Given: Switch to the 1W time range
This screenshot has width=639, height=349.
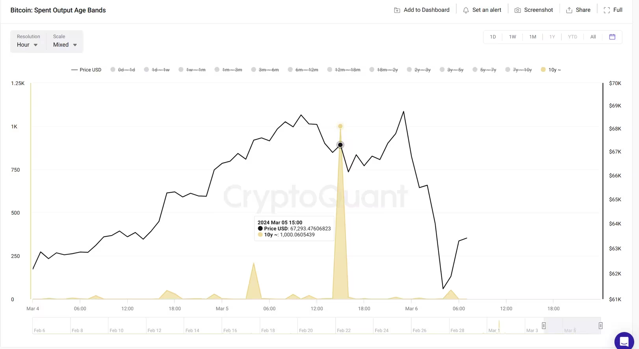Looking at the screenshot, I should coord(513,37).
